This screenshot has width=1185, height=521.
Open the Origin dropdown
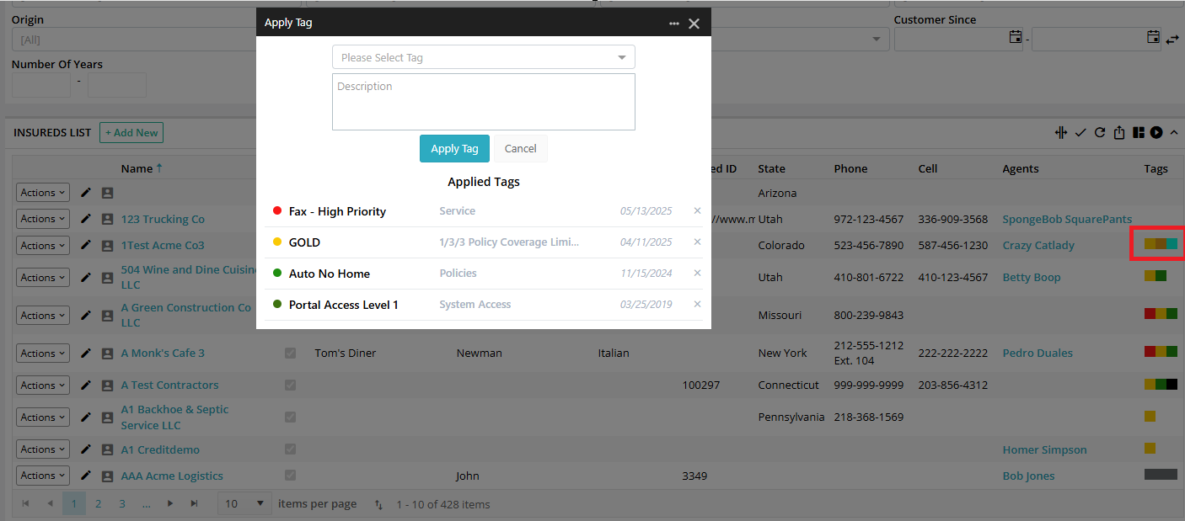(135, 40)
